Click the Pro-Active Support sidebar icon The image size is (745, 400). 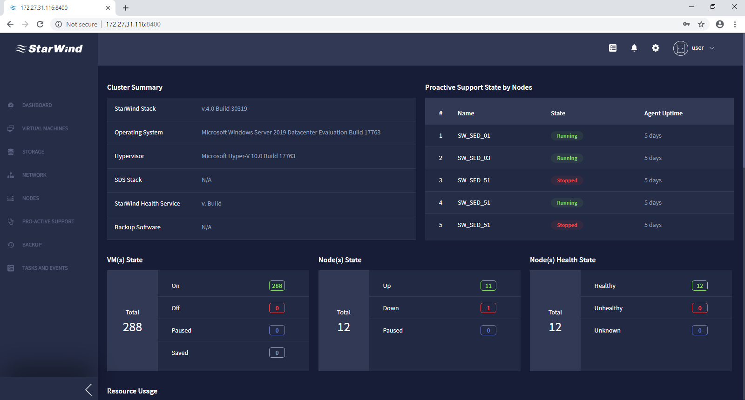click(11, 221)
